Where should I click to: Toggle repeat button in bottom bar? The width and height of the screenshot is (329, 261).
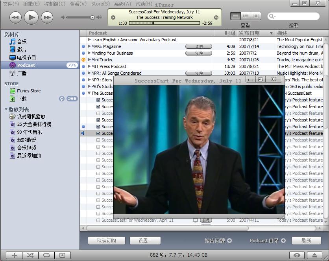[46, 255]
